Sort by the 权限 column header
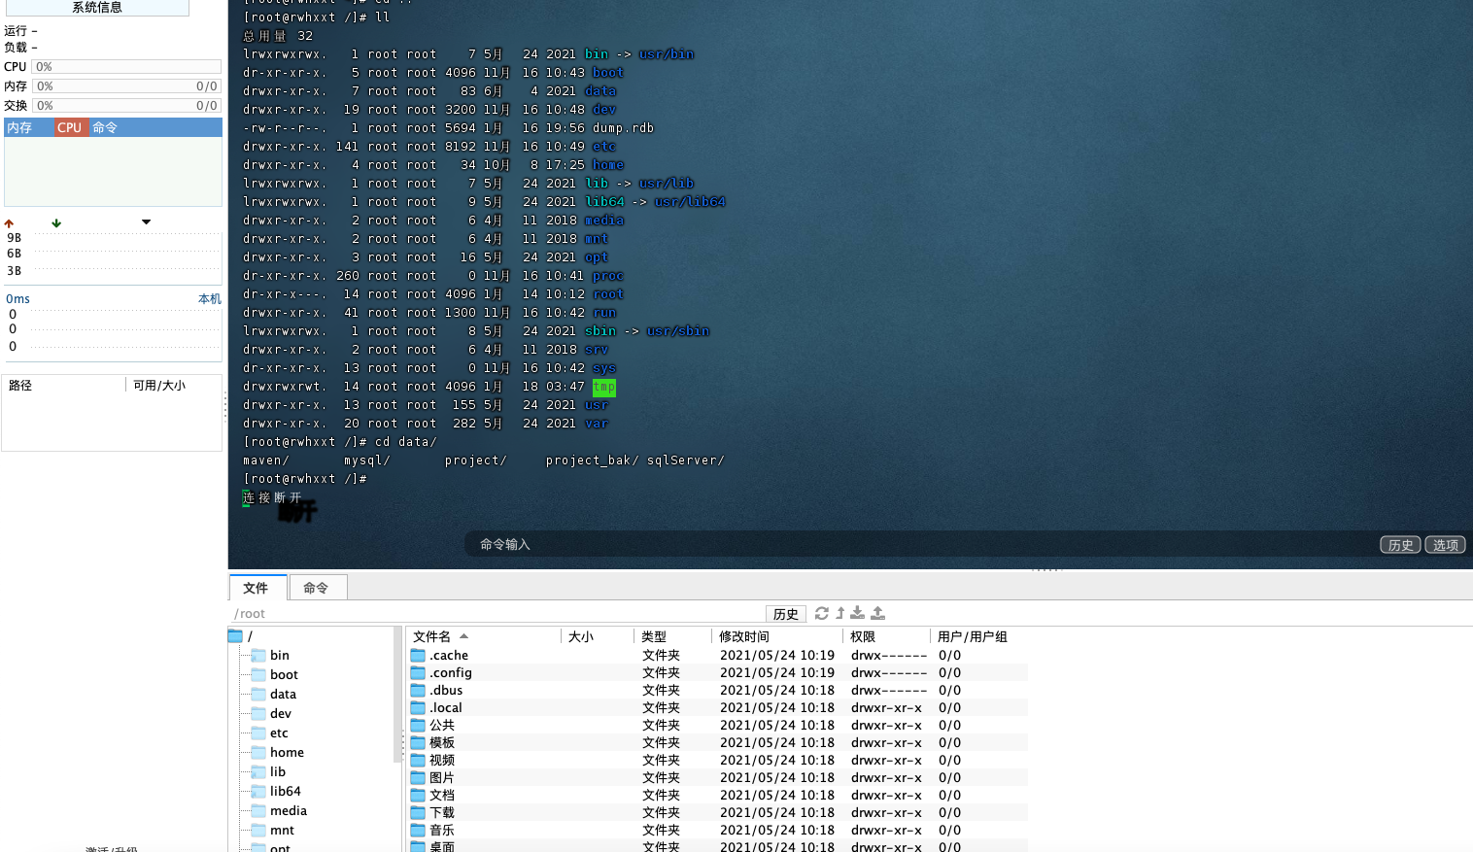The height and width of the screenshot is (852, 1473). coord(887,636)
